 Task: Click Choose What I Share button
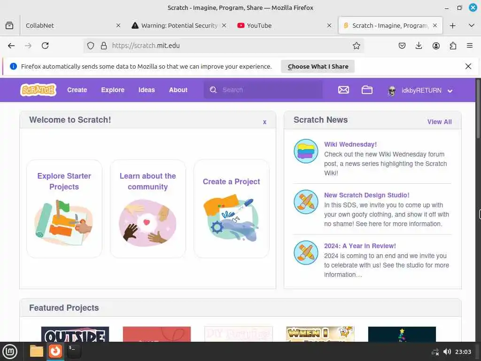[318, 66]
